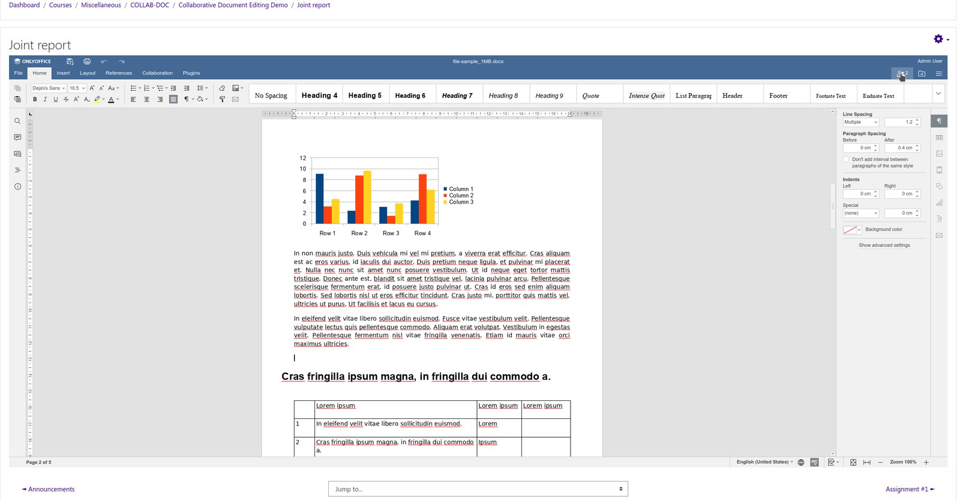Increase font size with A up icon

pyautogui.click(x=92, y=88)
